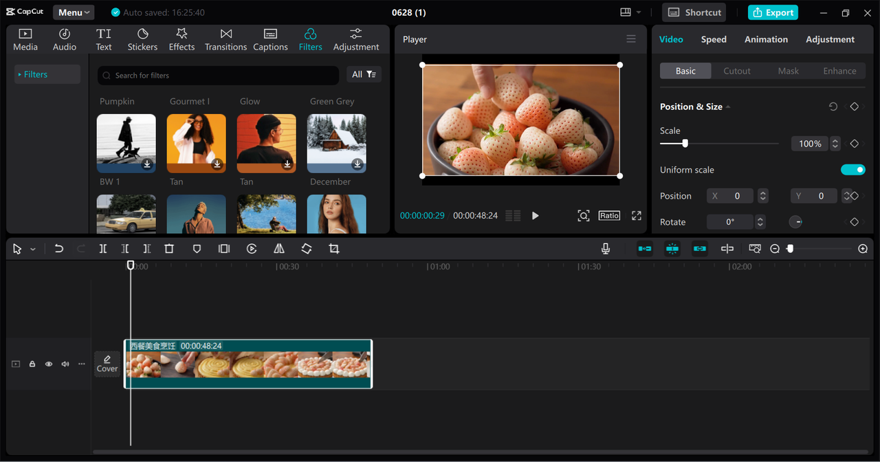Click the Shortcut button
Image resolution: width=880 pixels, height=462 pixels.
coord(695,12)
